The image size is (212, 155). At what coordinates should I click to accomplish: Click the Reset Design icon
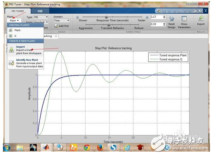pos(171,19)
